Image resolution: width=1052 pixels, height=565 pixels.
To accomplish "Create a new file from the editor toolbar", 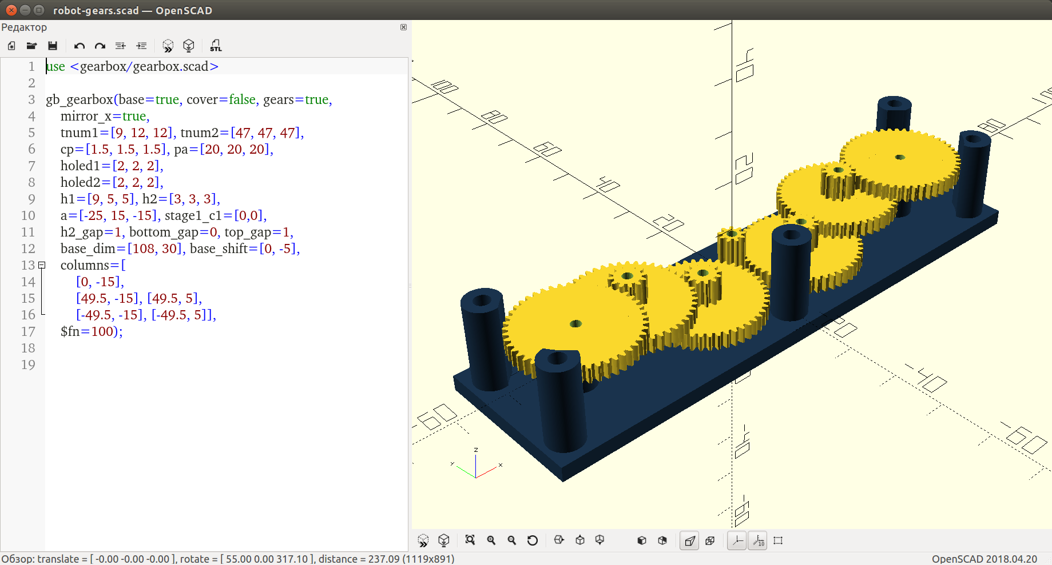I will pos(11,46).
